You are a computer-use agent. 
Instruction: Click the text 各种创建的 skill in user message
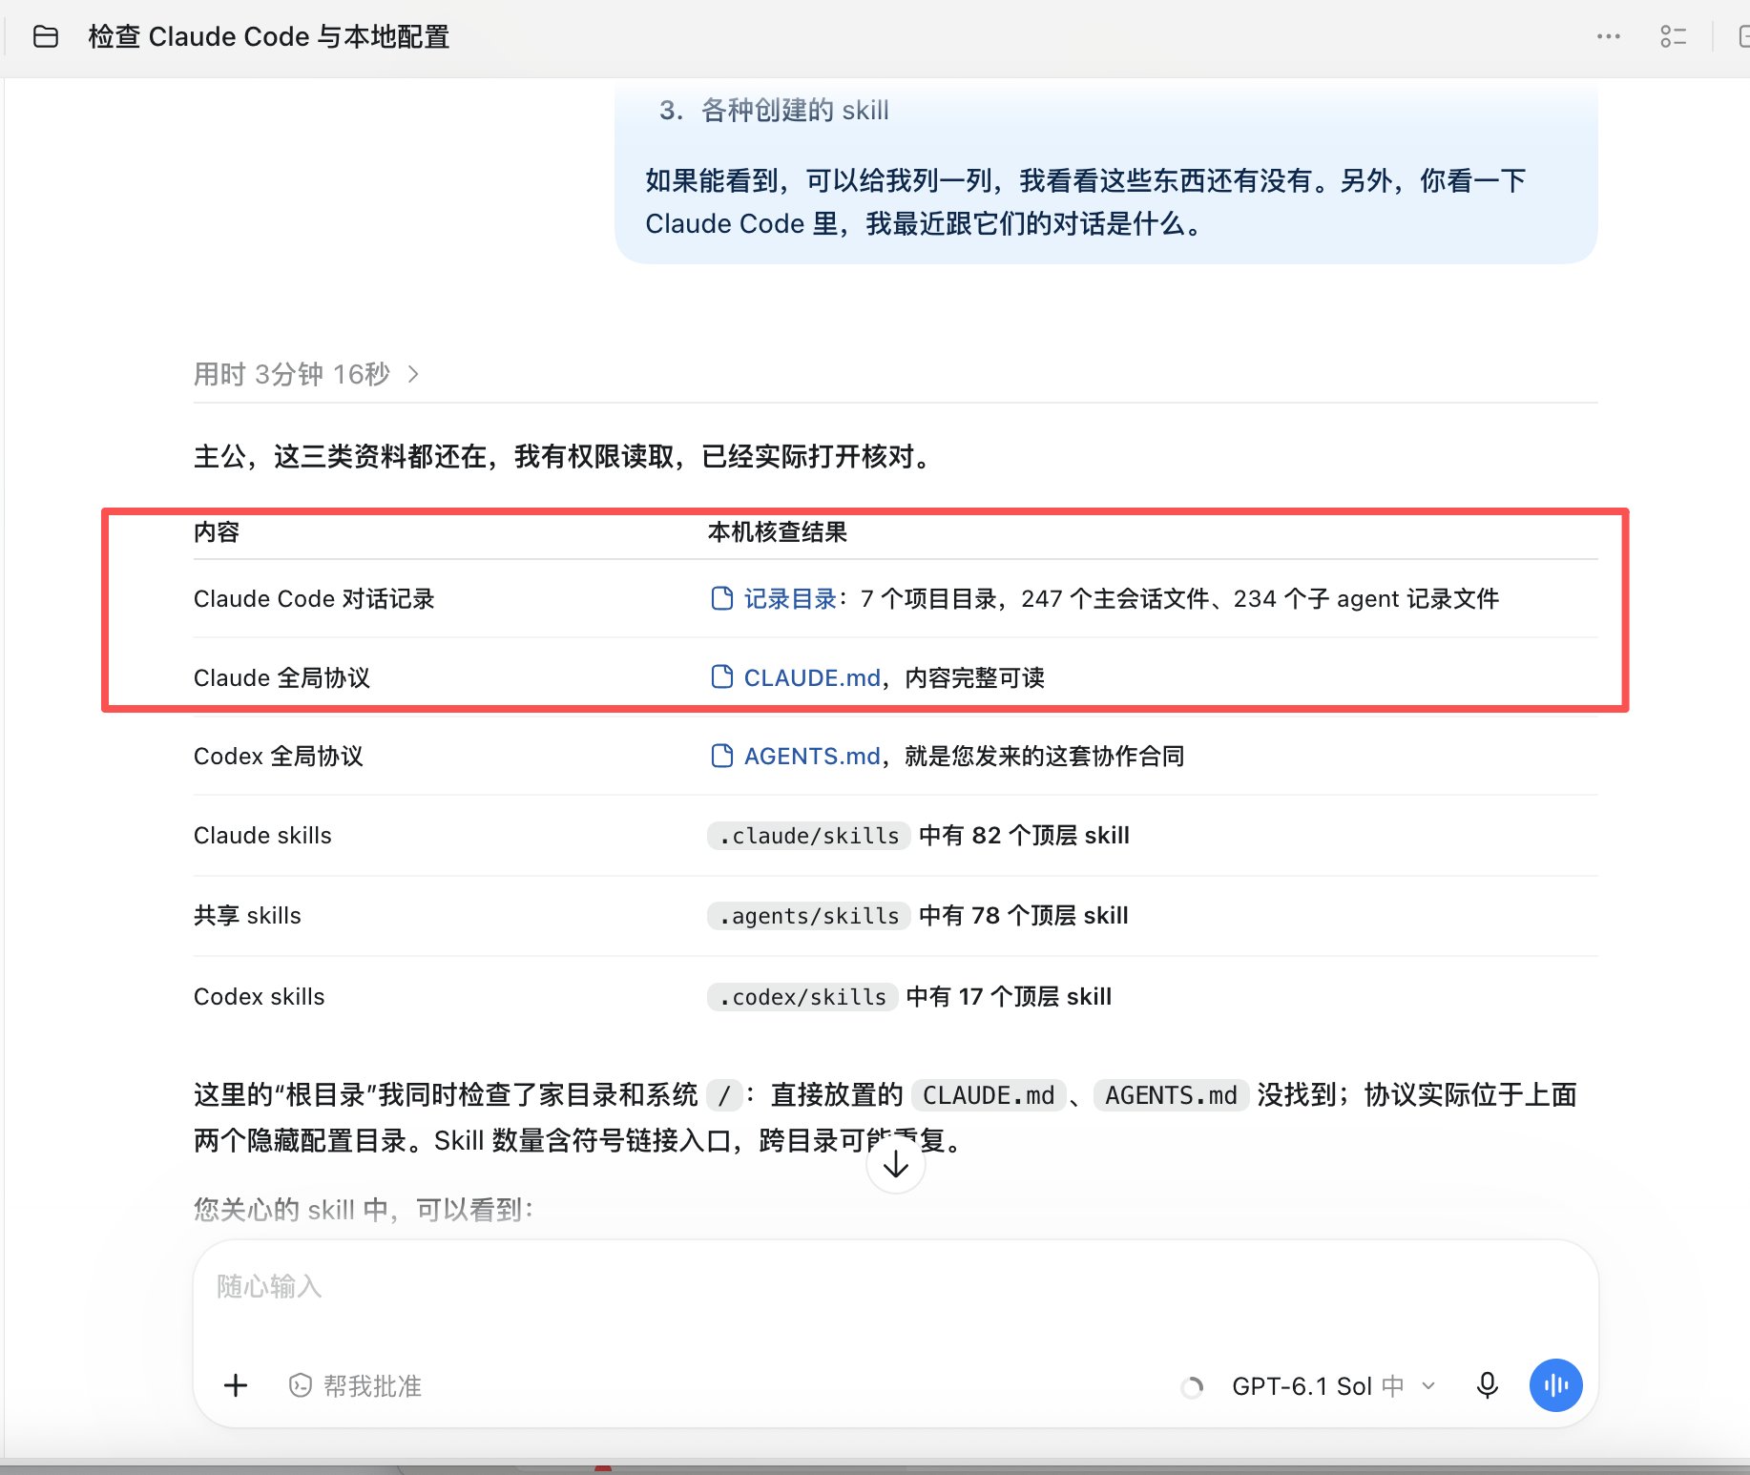[x=796, y=111]
